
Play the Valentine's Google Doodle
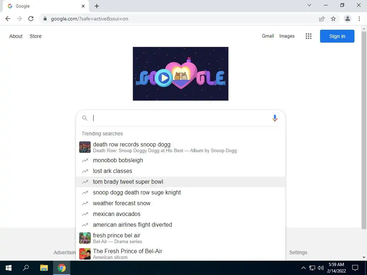(x=163, y=78)
